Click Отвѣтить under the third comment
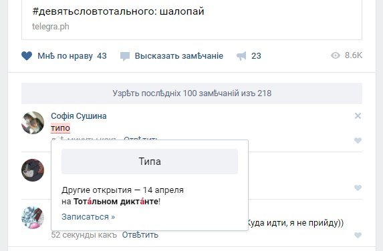The height and width of the screenshot is (251, 383). pyautogui.click(x=140, y=235)
